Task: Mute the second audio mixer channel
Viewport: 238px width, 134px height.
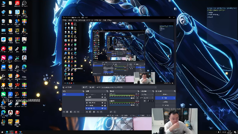Action: tap(134, 105)
